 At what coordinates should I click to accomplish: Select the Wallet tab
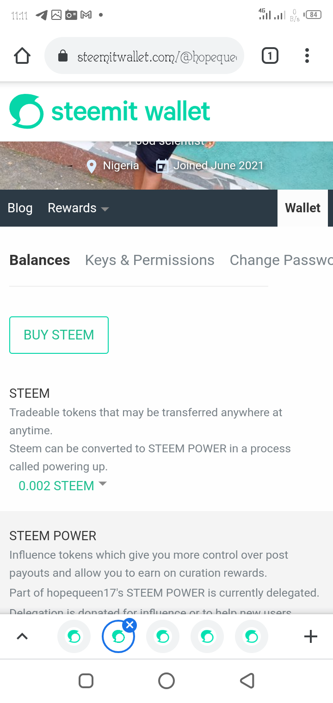(x=302, y=208)
